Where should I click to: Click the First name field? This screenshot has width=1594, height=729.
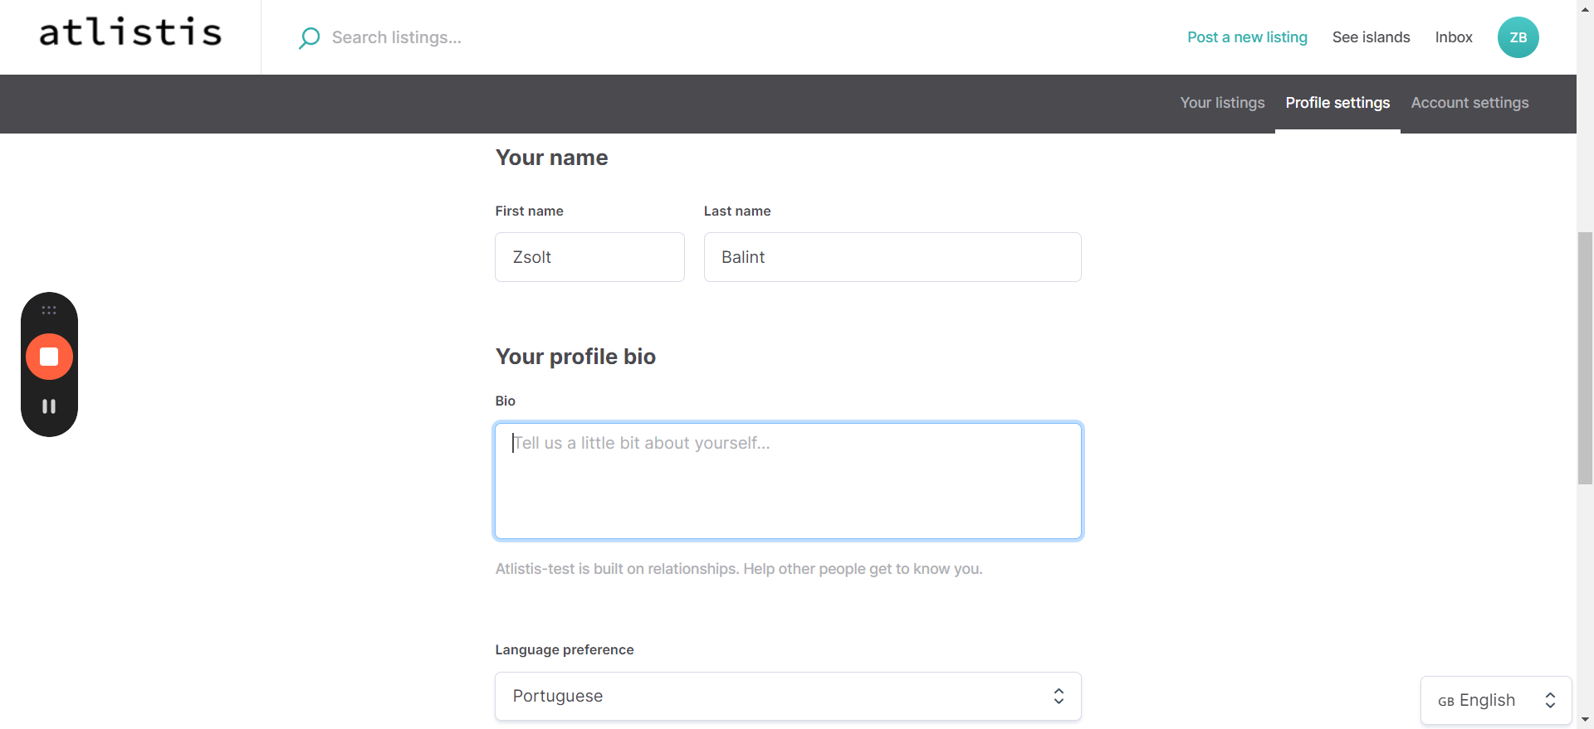coord(589,257)
